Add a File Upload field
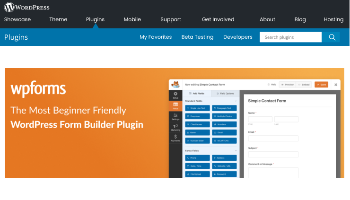Image resolution: width=350 pixels, height=200 pixels. (x=198, y=174)
